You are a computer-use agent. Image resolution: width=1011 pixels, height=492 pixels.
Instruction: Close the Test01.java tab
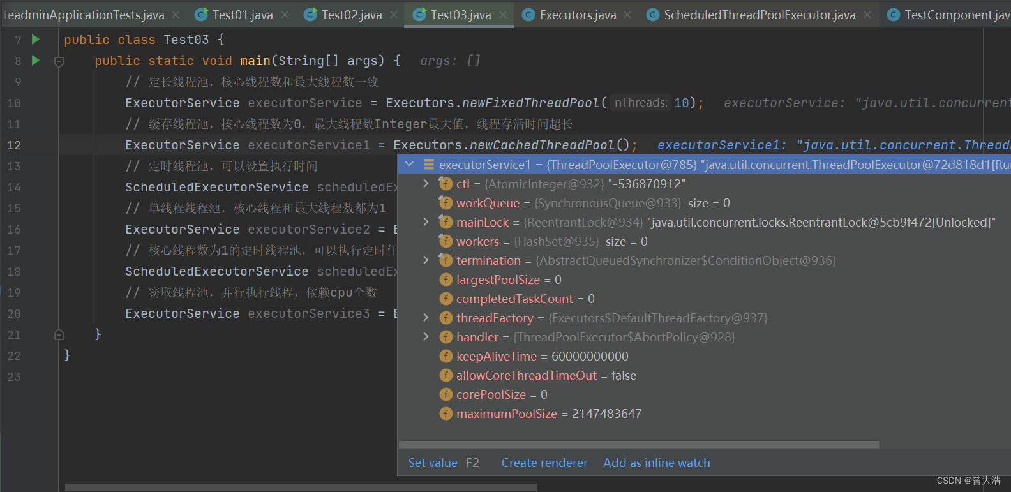click(x=285, y=15)
